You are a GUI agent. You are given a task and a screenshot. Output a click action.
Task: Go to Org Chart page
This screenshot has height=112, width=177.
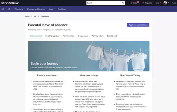pyautogui.click(x=62, y=9)
